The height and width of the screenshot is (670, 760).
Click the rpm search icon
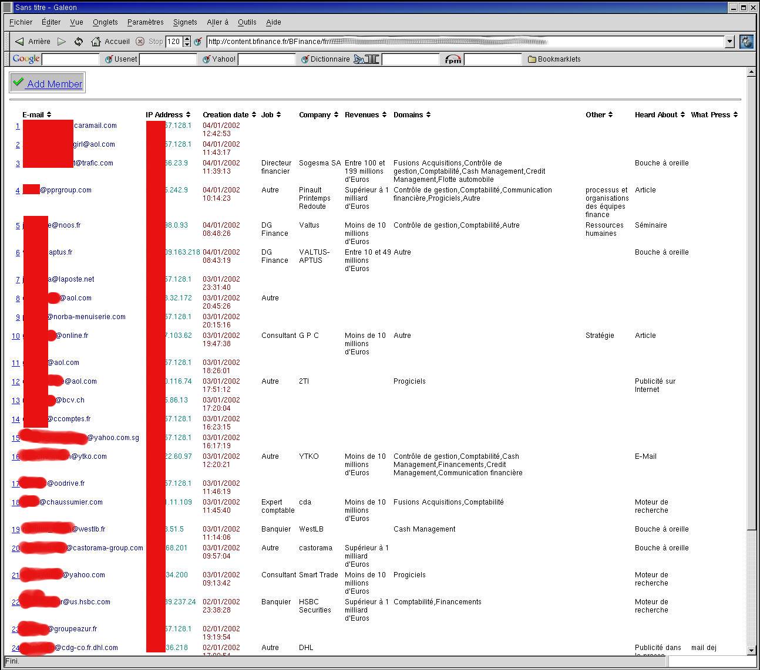[x=453, y=59]
